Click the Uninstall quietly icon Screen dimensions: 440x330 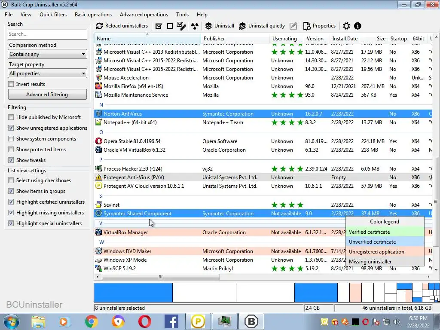pyautogui.click(x=242, y=26)
